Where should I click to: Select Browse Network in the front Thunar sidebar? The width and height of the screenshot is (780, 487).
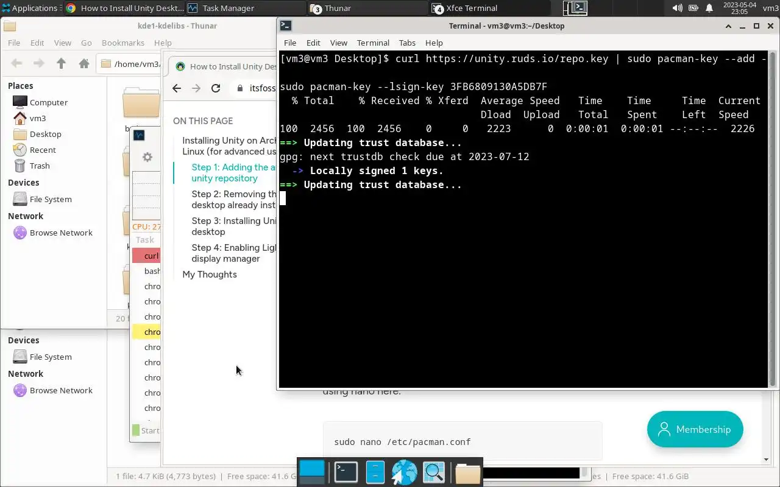[x=54, y=233]
